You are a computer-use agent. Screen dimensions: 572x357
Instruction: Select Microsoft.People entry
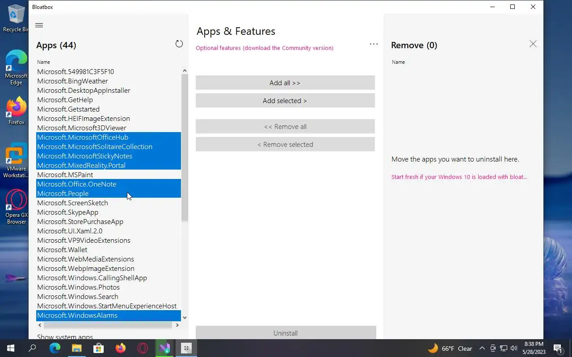(109, 193)
